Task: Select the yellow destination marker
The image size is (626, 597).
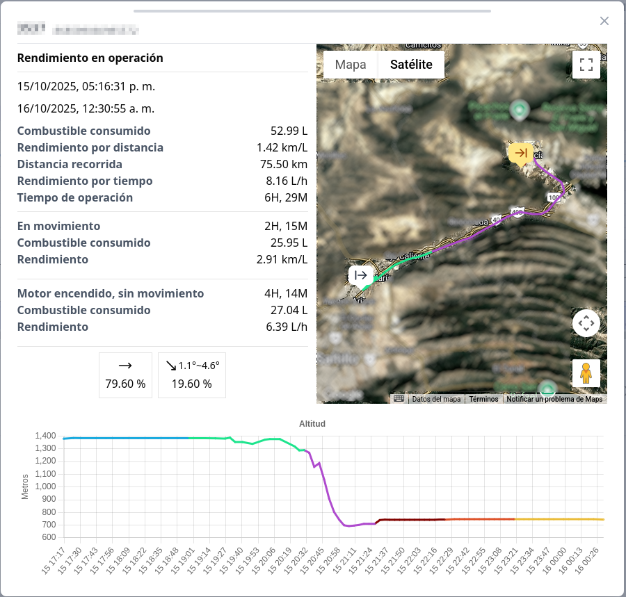Action: click(x=520, y=152)
